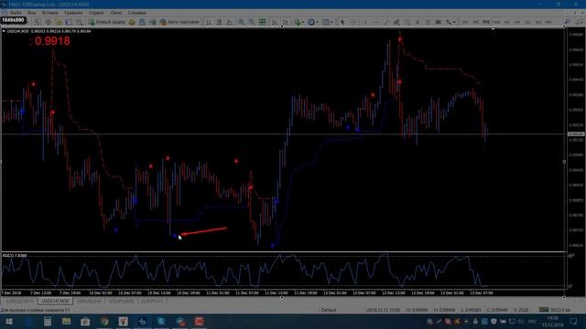Switch chart to bar chart icon
Screen dimensions: 586x329
tap(209, 22)
